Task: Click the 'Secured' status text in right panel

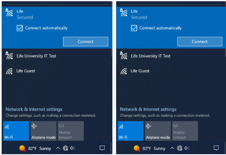Action: pos(139,18)
